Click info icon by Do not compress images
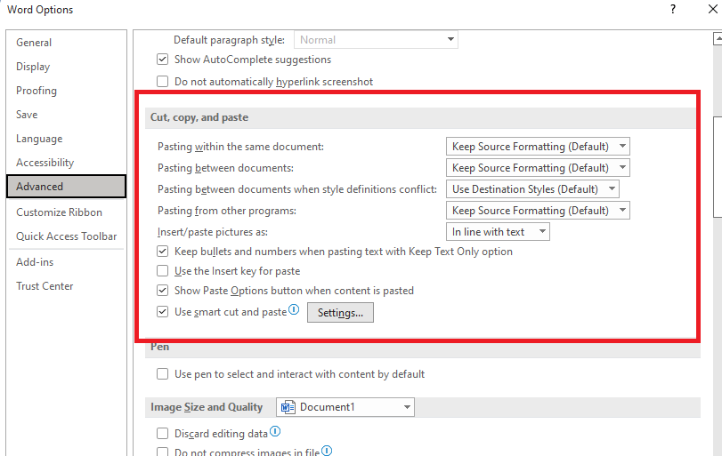722x456 pixels. (327, 451)
